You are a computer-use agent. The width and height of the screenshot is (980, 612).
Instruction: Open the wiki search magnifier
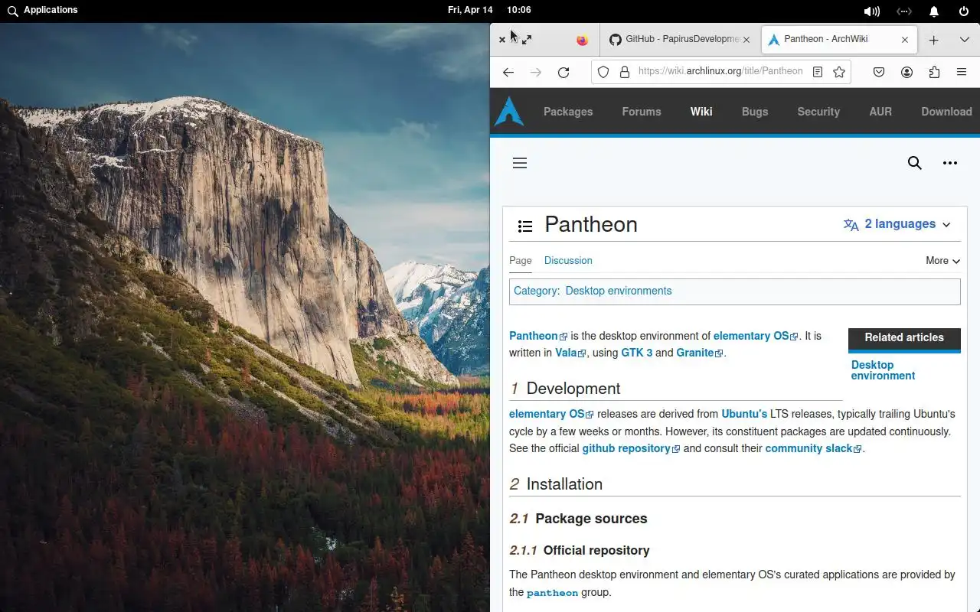(x=915, y=163)
